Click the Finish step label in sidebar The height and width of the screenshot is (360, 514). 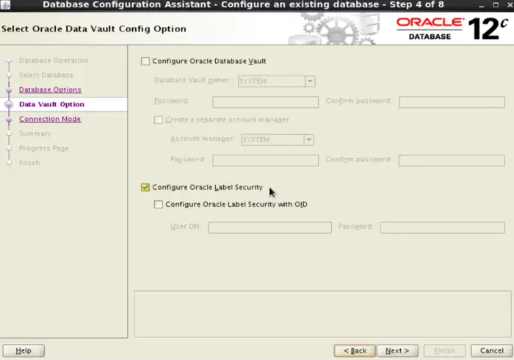pyautogui.click(x=29, y=163)
